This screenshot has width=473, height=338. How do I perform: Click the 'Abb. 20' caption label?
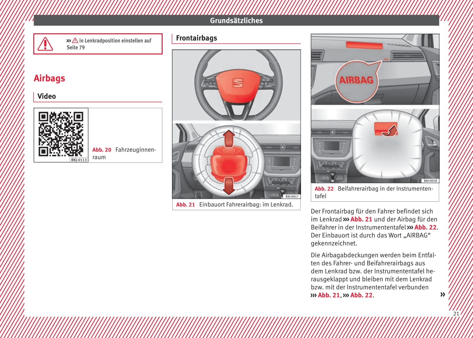[102, 150]
